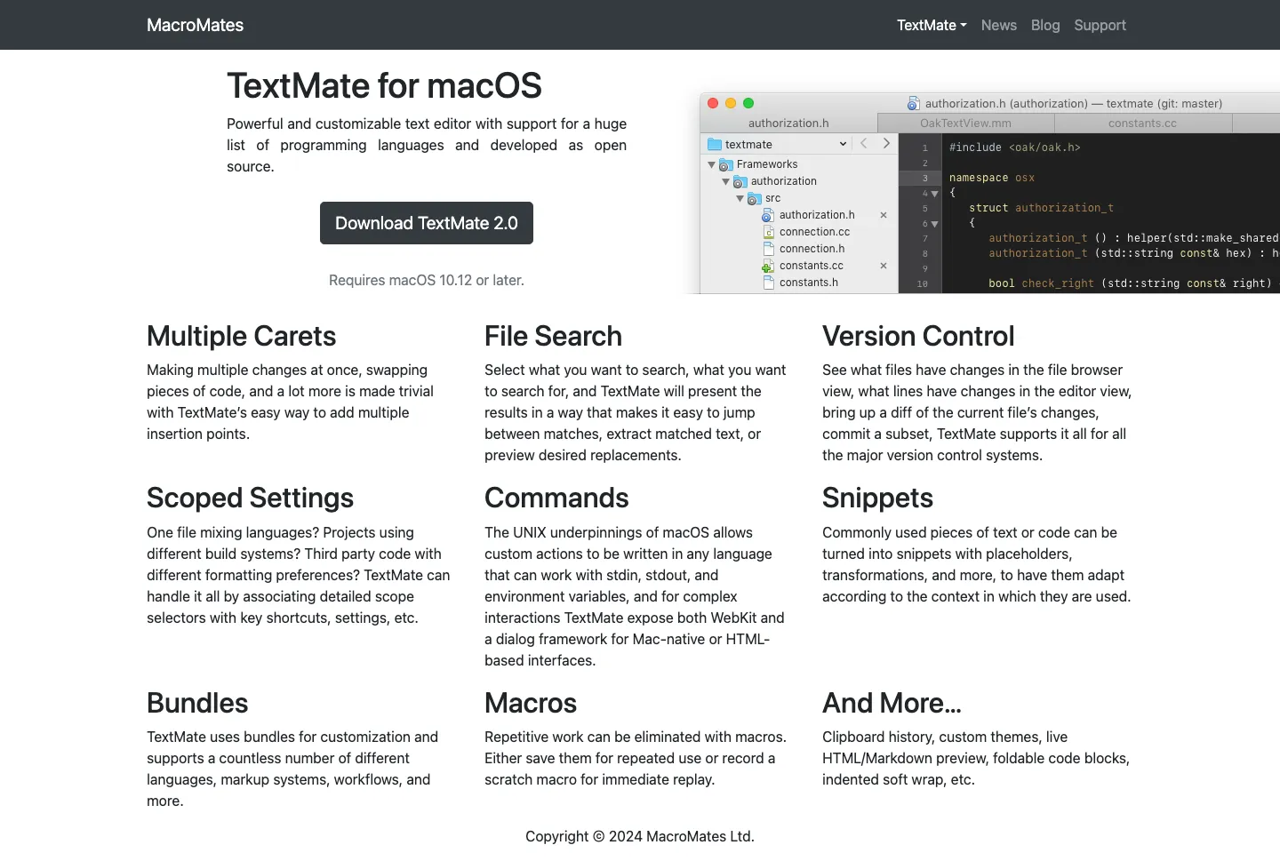Viewport: 1280px width, 861px height.
Task: Click the file browser forward arrow
Action: [886, 143]
